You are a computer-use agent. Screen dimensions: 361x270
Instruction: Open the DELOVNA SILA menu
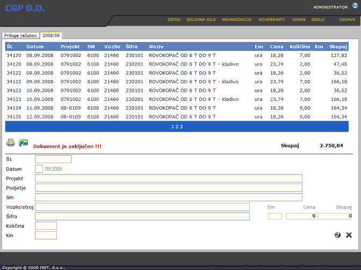pyautogui.click(x=201, y=19)
